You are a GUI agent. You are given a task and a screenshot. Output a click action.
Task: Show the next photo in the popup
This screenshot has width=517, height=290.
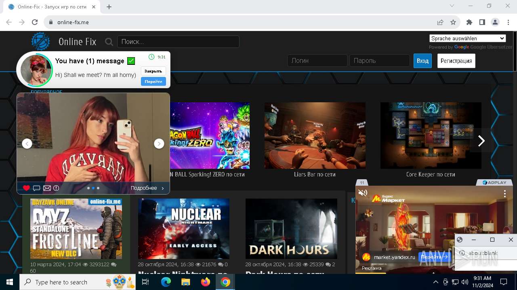click(159, 143)
